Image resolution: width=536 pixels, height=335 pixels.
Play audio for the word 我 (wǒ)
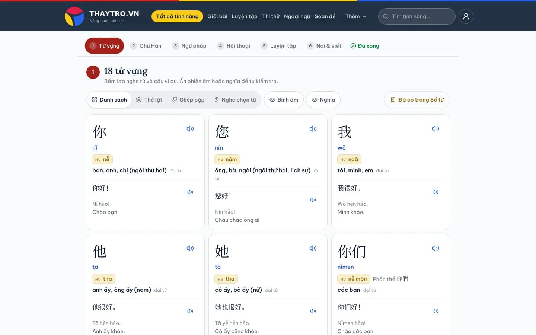[x=435, y=129]
